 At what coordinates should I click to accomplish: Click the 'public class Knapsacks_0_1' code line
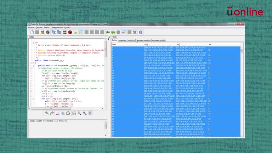pos(49,61)
